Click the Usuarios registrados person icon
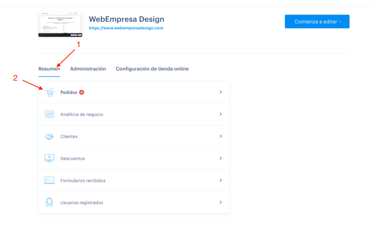The height and width of the screenshot is (232, 373). coord(49,202)
